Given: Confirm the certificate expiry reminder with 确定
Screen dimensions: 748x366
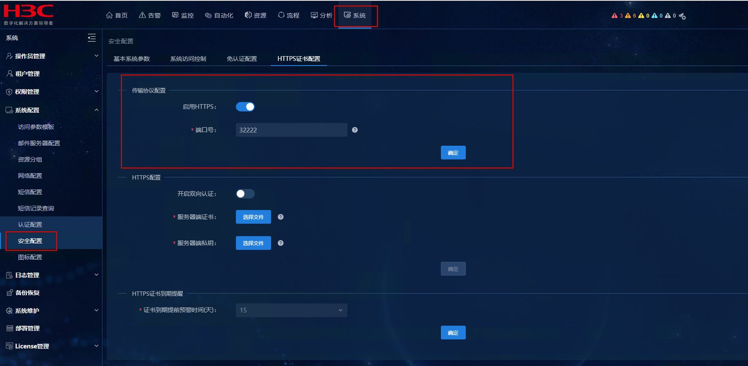Looking at the screenshot, I should coord(453,333).
